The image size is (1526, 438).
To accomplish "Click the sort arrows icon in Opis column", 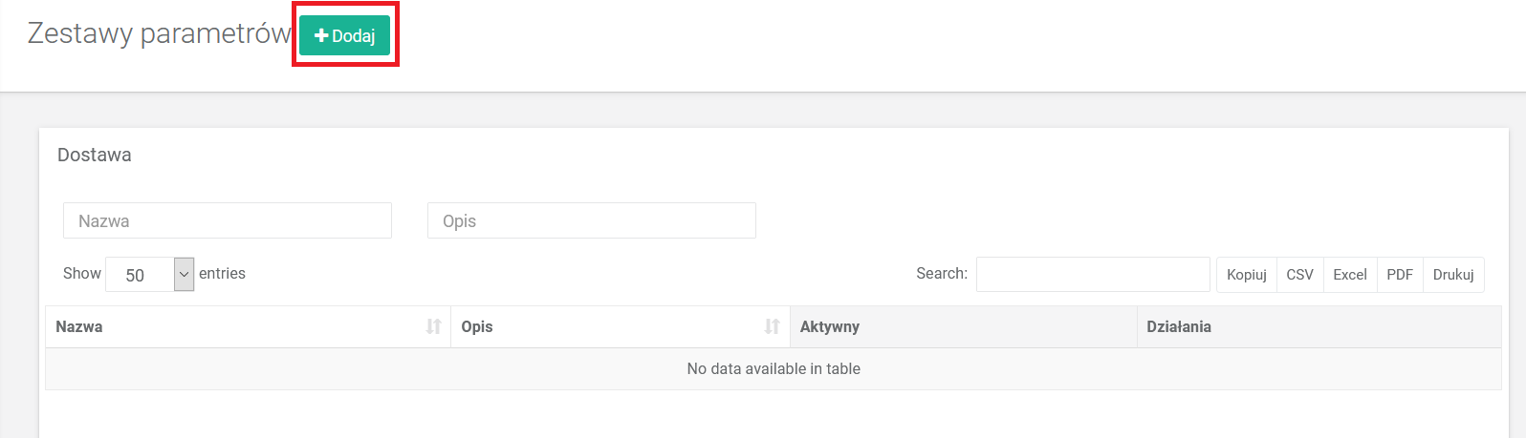I will [x=772, y=326].
